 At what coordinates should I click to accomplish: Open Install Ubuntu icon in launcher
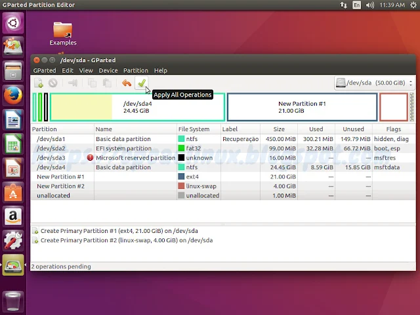coord(13,47)
